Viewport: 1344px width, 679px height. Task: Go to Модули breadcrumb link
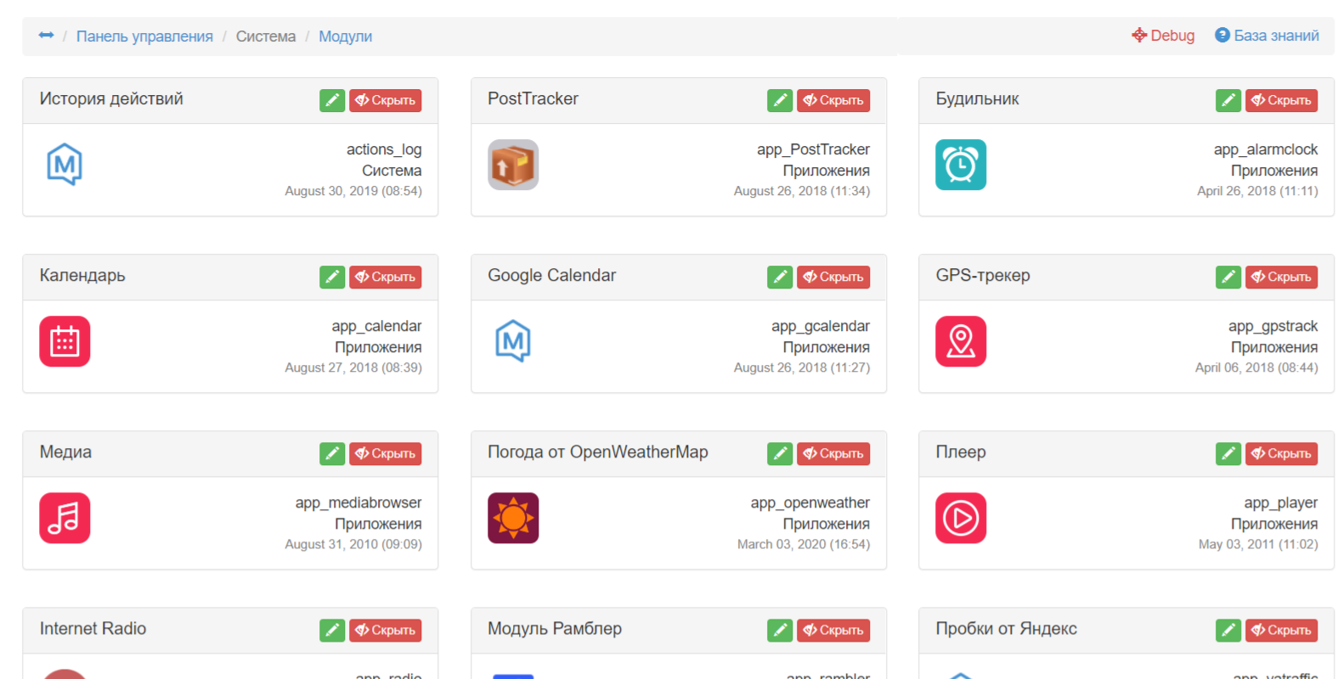[345, 36]
